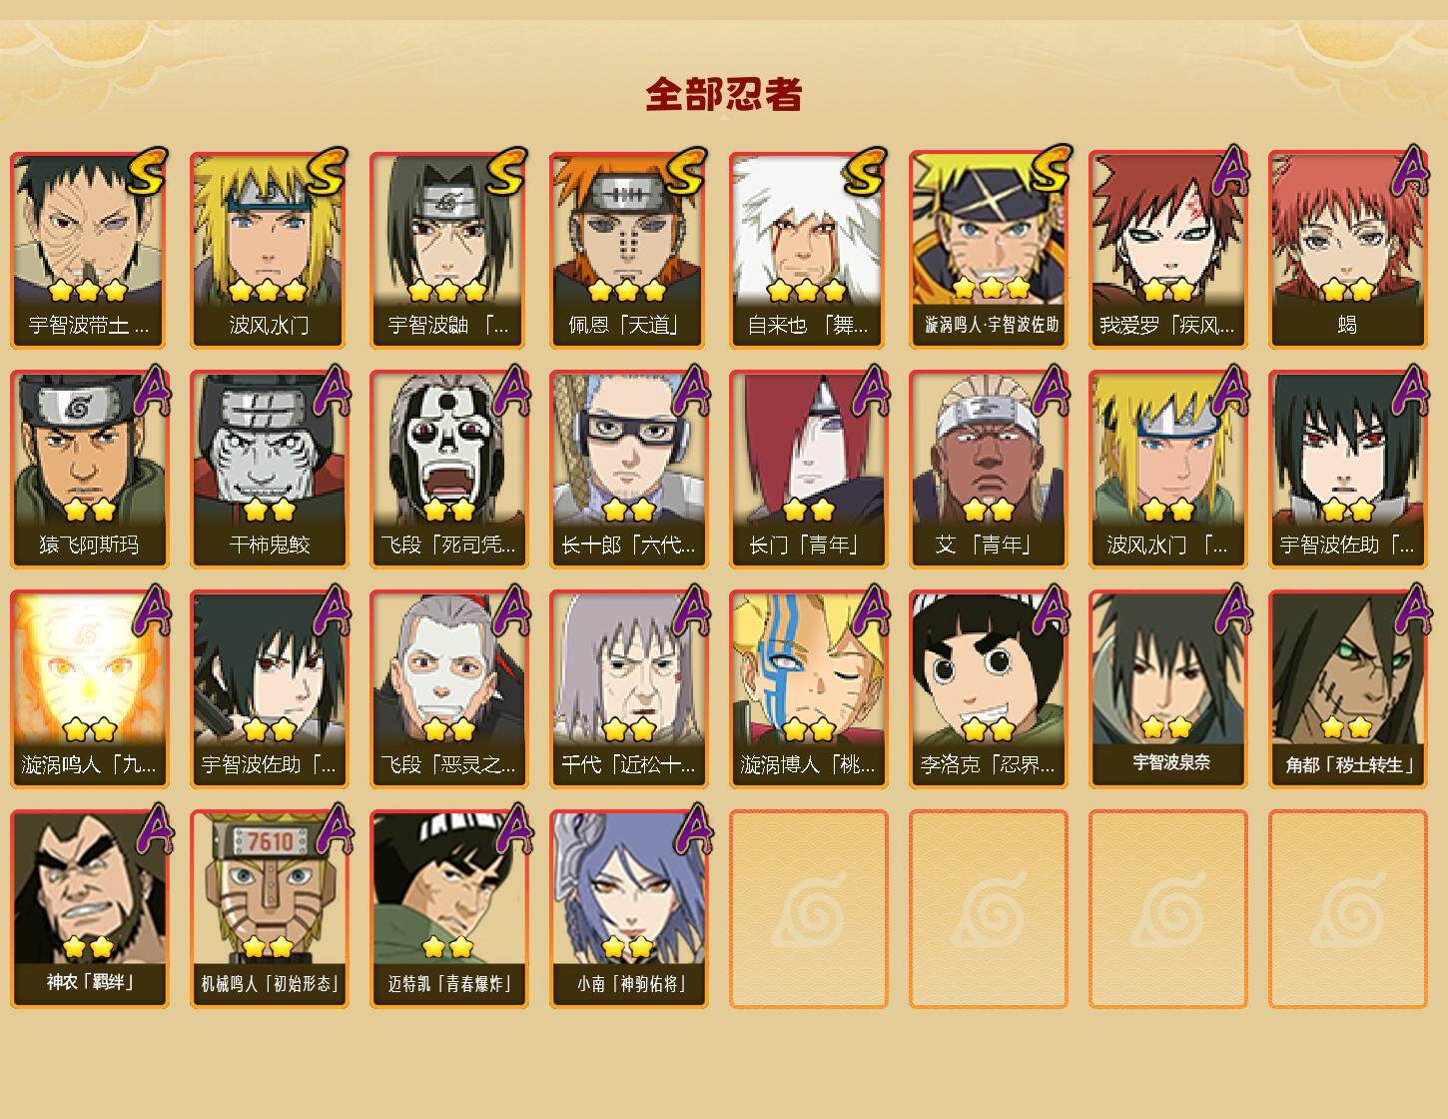Viewport: 1448px width, 1119px height.
Task: Open the 宇智波泉奈 ninja card
Action: pos(1168,689)
